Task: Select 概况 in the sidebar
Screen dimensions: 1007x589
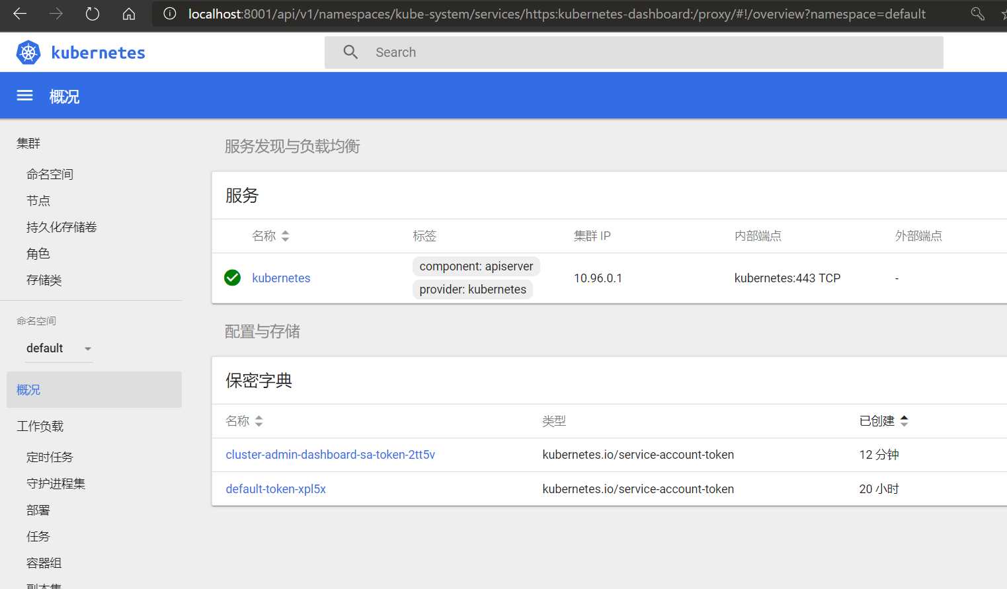Action: click(x=94, y=390)
